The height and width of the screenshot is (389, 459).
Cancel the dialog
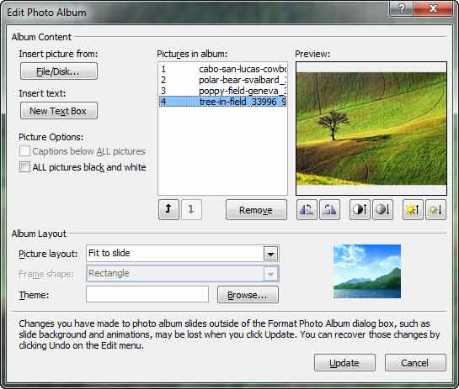coord(415,363)
